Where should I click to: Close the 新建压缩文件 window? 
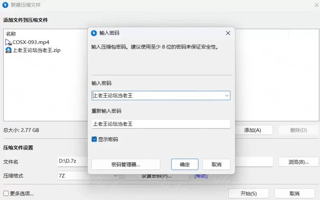[316, 5]
